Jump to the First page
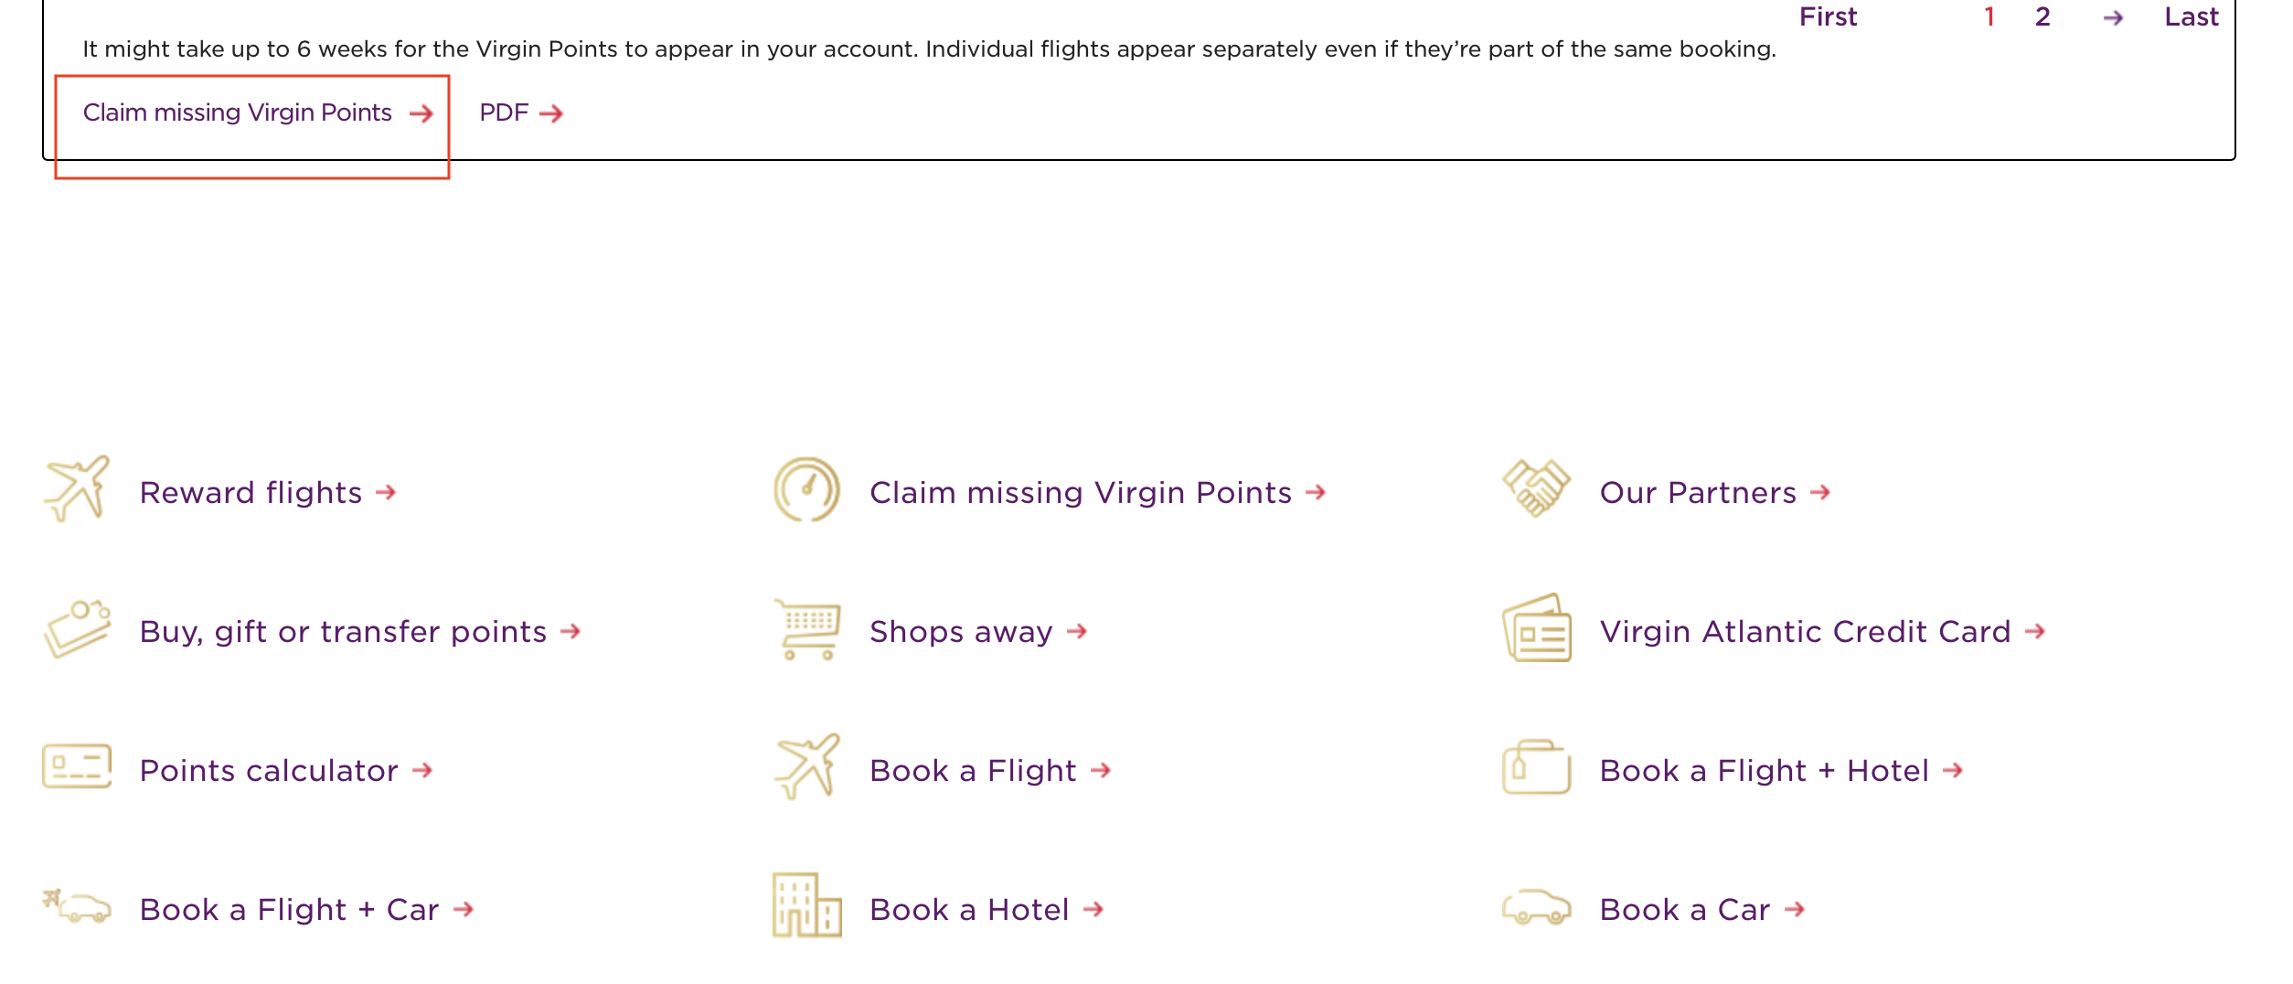Screen dimensions: 2293x984 click(x=1828, y=16)
